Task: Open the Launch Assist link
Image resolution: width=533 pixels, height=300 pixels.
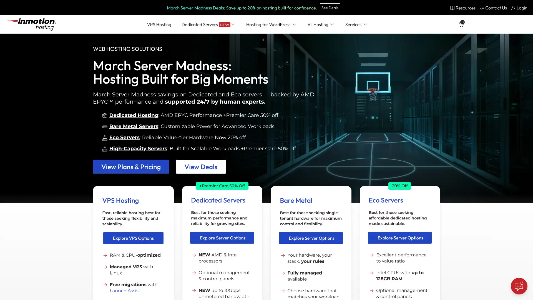Action: coord(125,291)
